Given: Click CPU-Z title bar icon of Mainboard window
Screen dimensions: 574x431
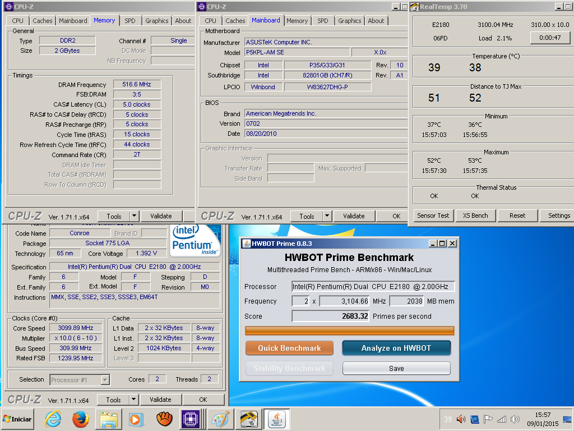Looking at the screenshot, I should pos(201,7).
